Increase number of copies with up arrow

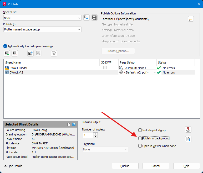(x=95, y=134)
